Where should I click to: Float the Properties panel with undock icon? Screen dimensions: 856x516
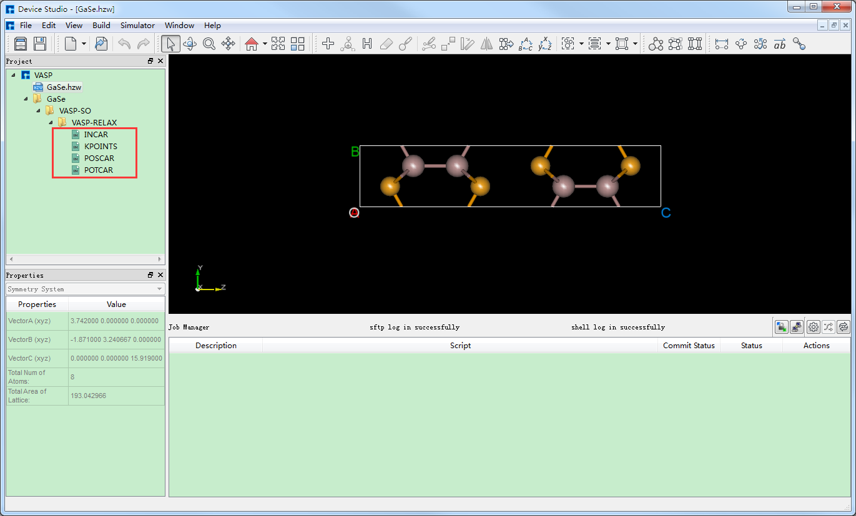tap(150, 275)
